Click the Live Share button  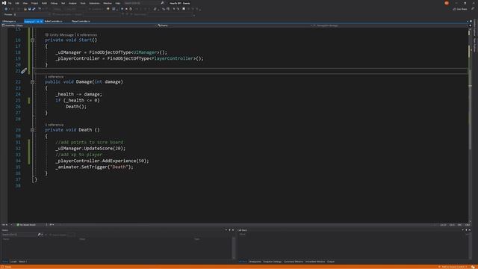[x=460, y=9]
